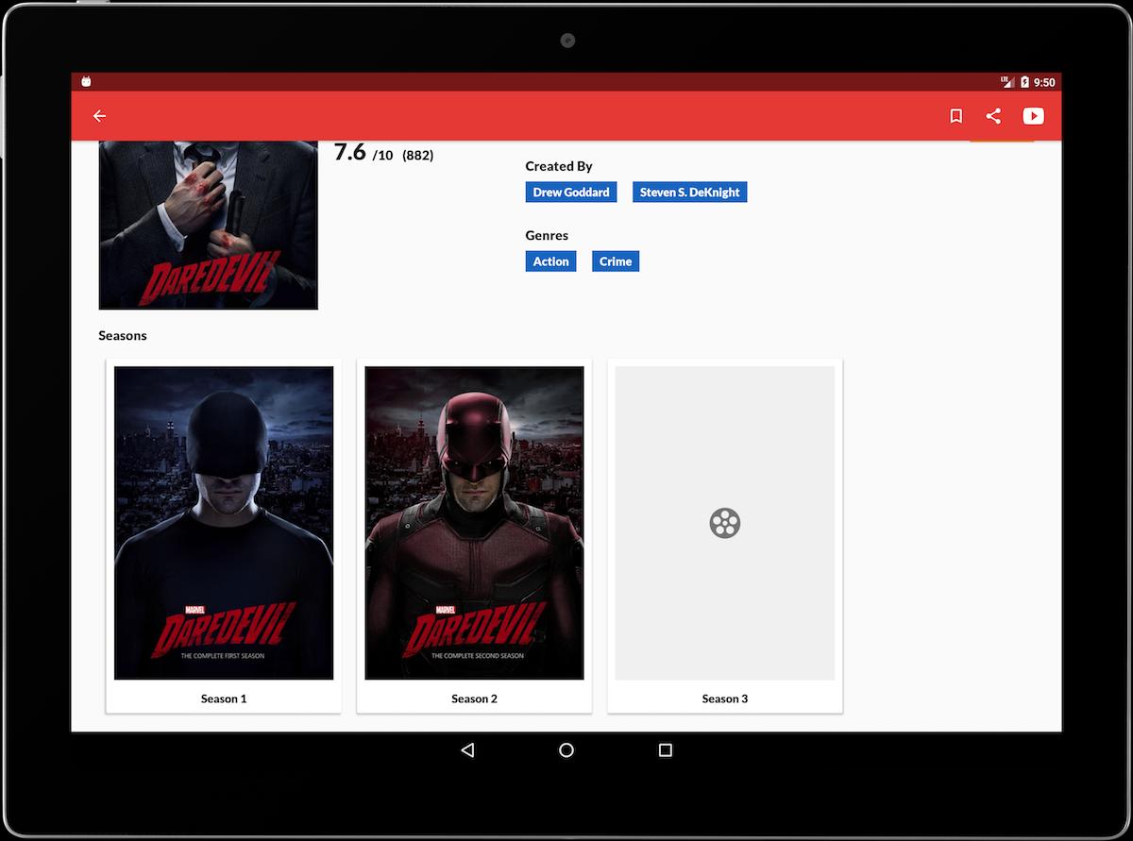Open the Android recent apps square button

tap(665, 750)
